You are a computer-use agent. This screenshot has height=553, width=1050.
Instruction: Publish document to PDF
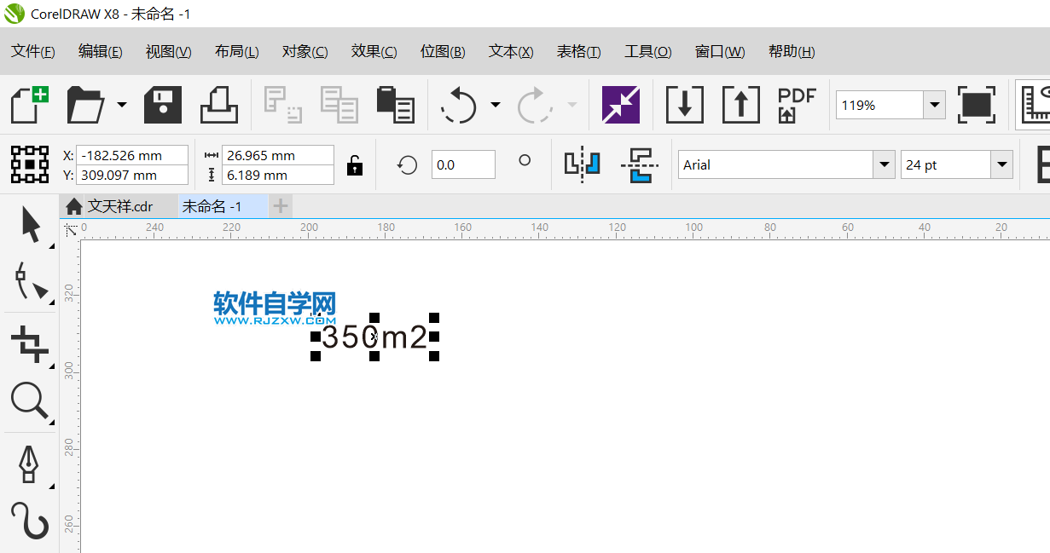797,104
